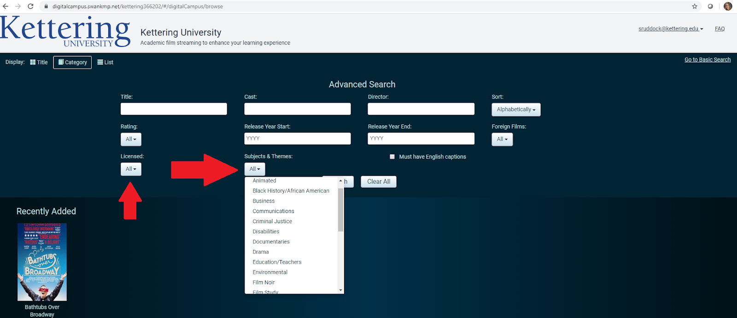
Task: Choose Animated from subjects list
Action: pos(264,181)
